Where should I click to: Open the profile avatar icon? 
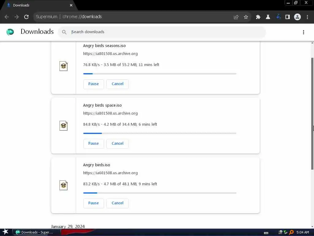pos(297,17)
